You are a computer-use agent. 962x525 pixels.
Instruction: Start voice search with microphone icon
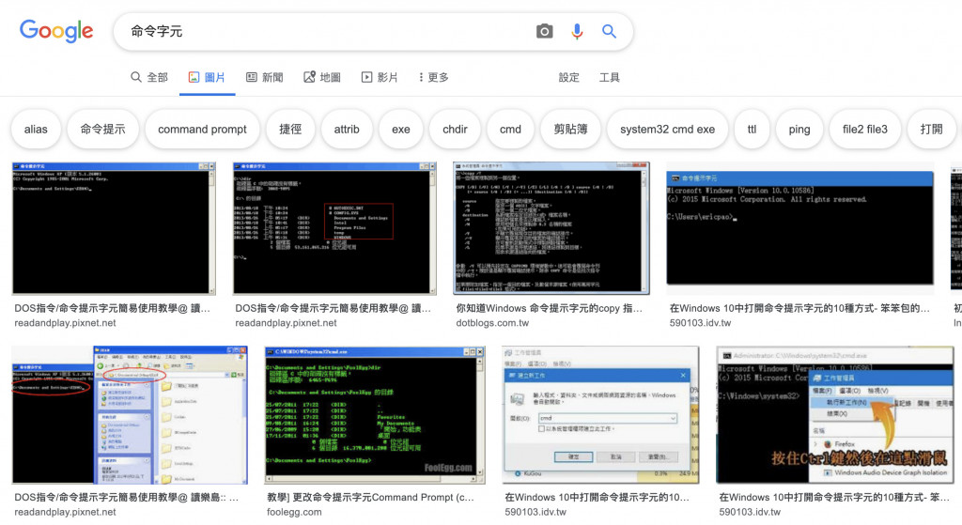(577, 31)
